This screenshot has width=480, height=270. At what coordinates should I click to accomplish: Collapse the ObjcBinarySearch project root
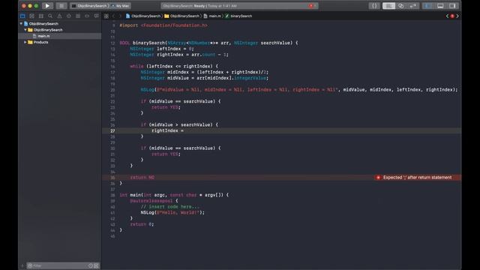point(21,23)
